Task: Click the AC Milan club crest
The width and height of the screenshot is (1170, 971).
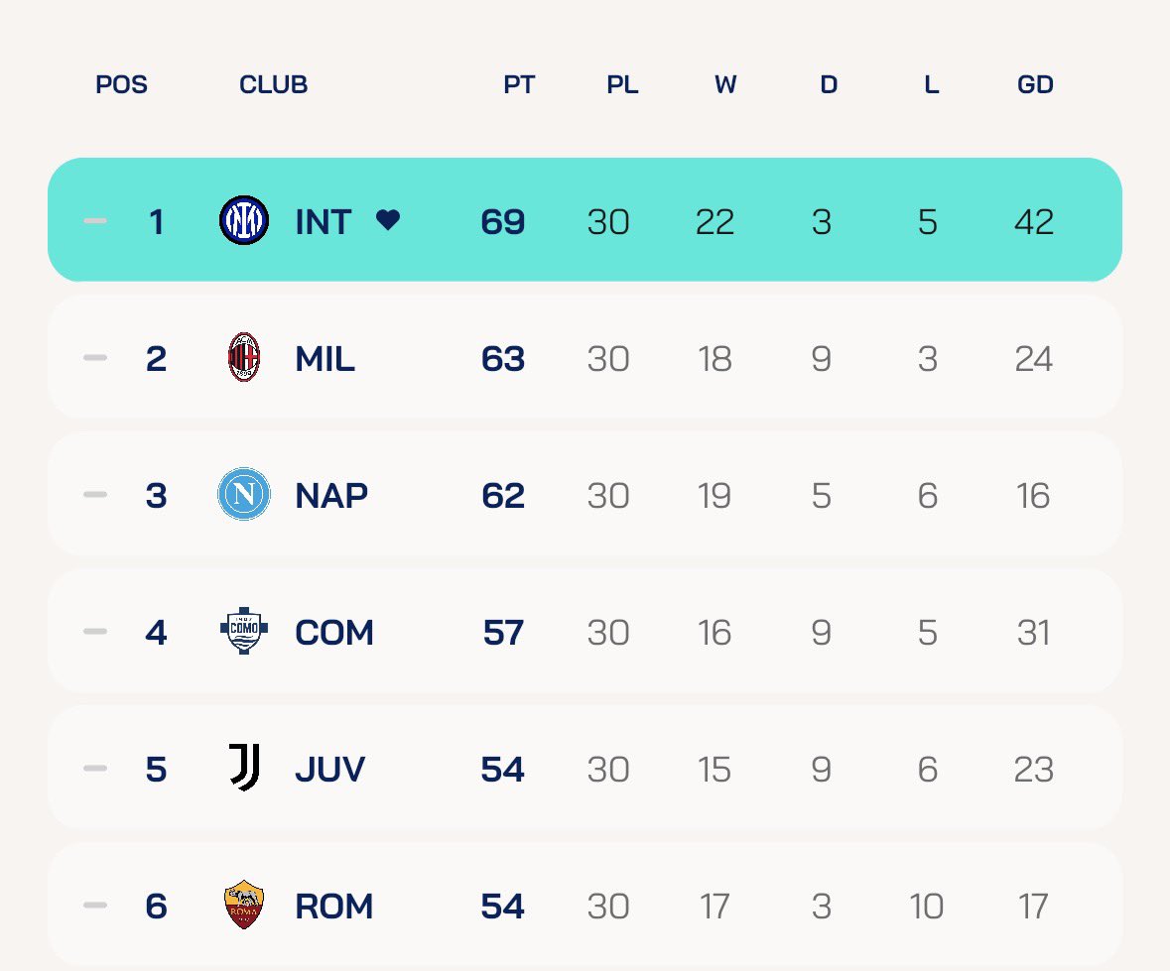Action: click(244, 357)
